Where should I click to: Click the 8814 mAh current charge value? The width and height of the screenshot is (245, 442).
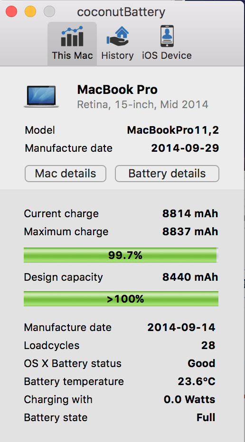(190, 214)
